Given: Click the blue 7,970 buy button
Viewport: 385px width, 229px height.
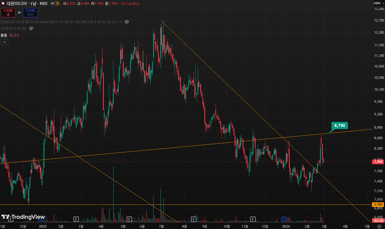Looking at the screenshot, I should point(30,12).
